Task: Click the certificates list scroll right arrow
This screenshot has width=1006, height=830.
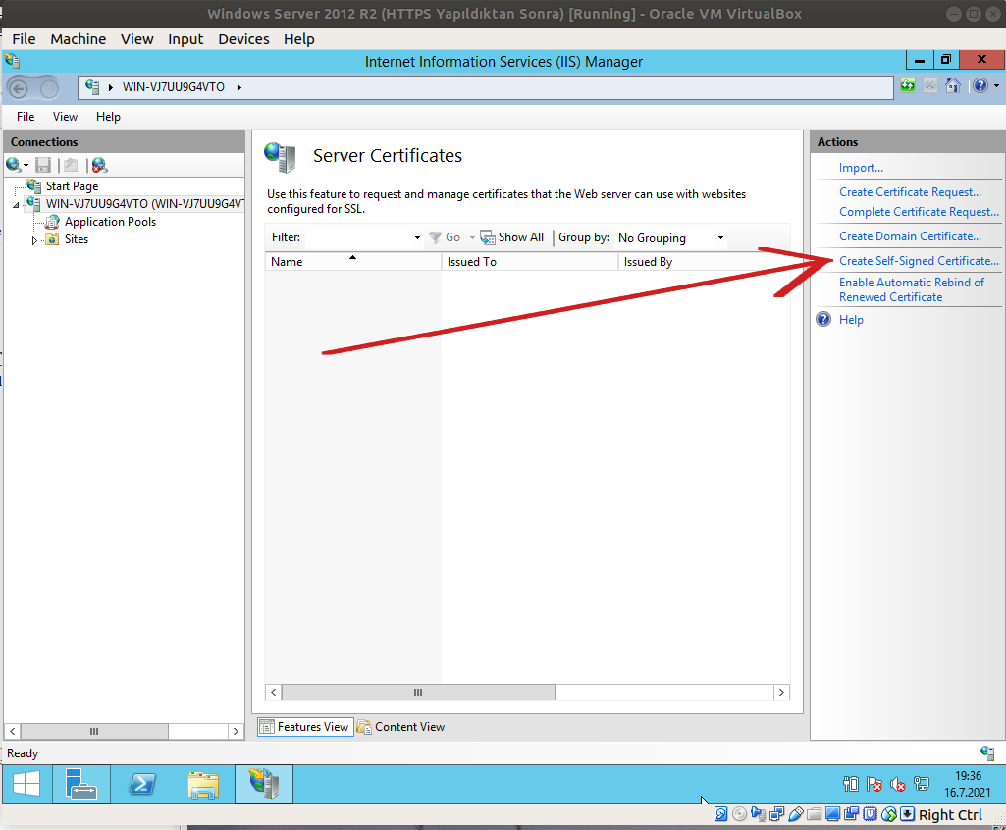Action: click(781, 692)
